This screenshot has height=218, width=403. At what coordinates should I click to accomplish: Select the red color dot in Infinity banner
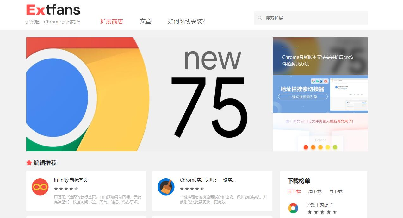(x=306, y=147)
